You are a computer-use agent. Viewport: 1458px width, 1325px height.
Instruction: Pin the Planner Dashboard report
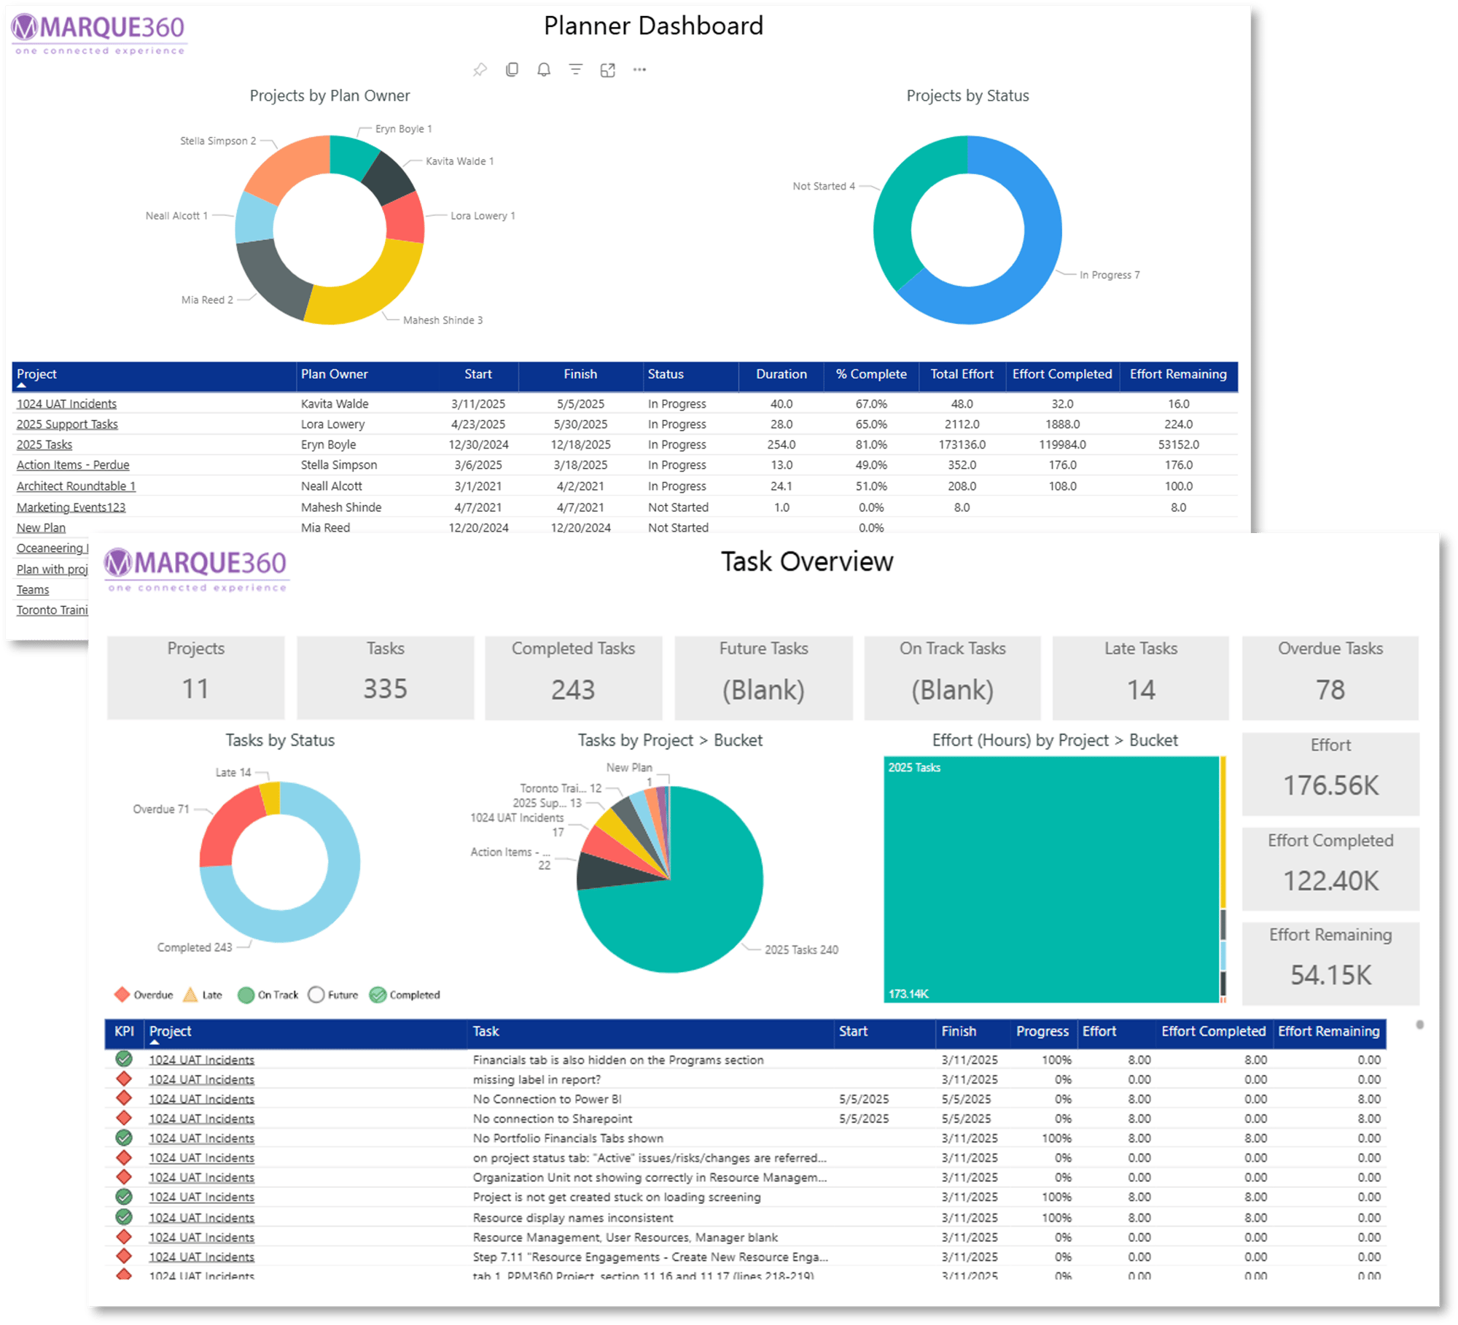[479, 69]
